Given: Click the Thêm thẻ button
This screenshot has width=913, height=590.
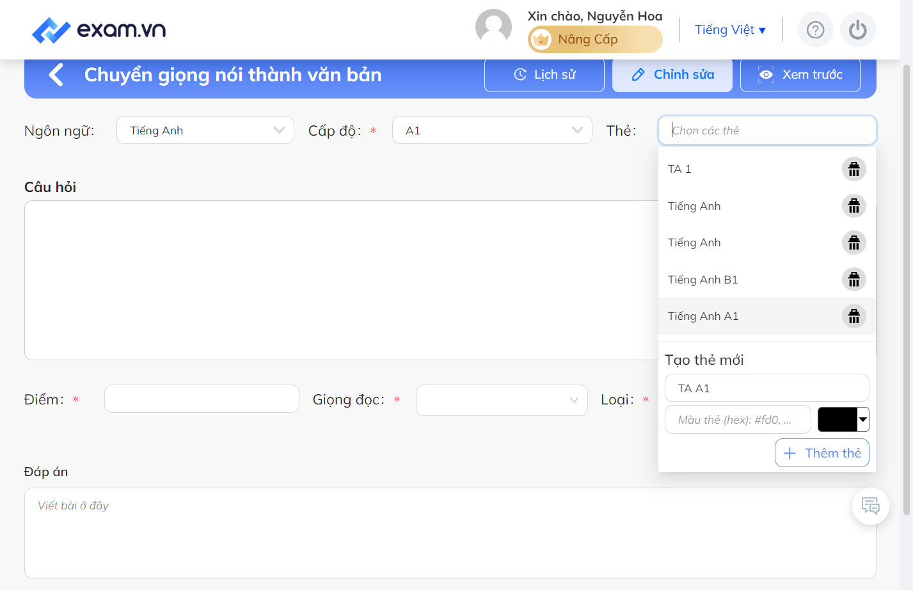Looking at the screenshot, I should [x=822, y=453].
